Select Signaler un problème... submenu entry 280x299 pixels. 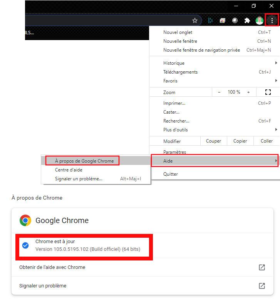click(x=96, y=179)
